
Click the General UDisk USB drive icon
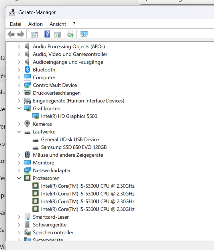36,140
